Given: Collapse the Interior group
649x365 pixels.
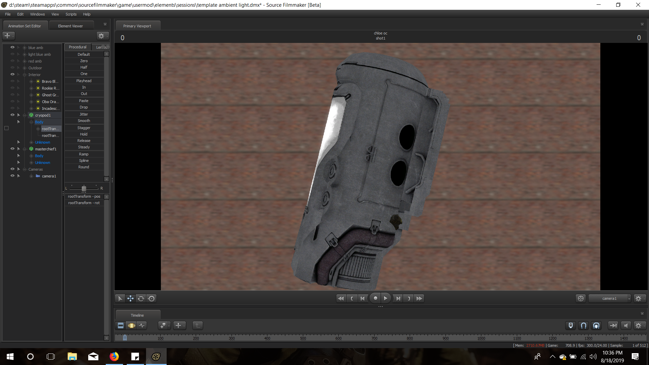Looking at the screenshot, I should tap(24, 75).
